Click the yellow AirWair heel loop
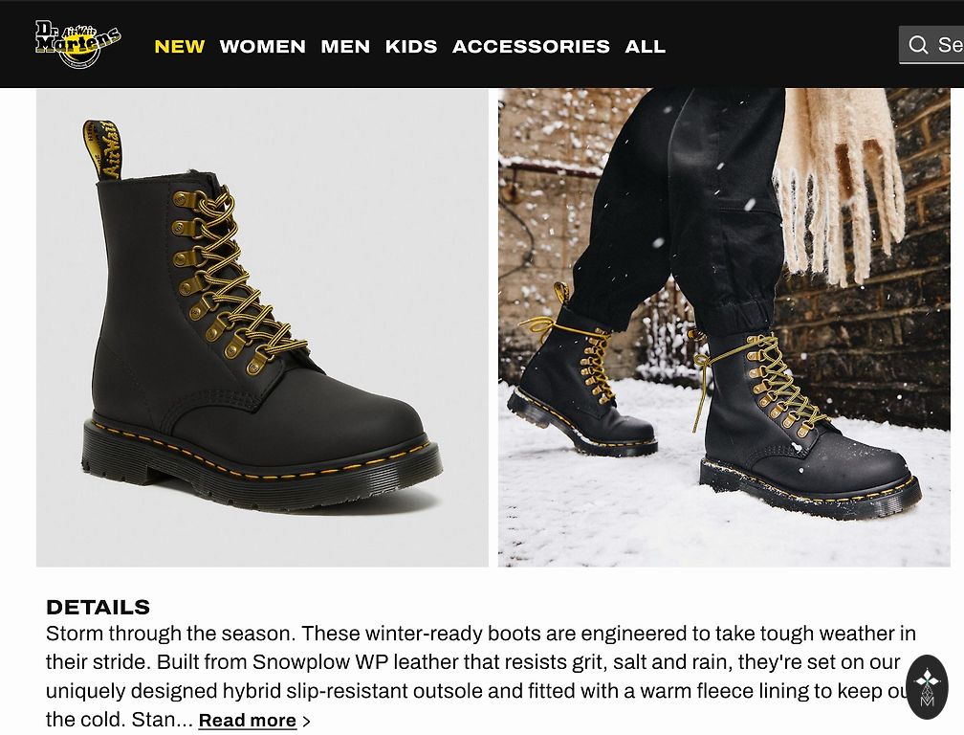This screenshot has height=735, width=964. tap(102, 149)
